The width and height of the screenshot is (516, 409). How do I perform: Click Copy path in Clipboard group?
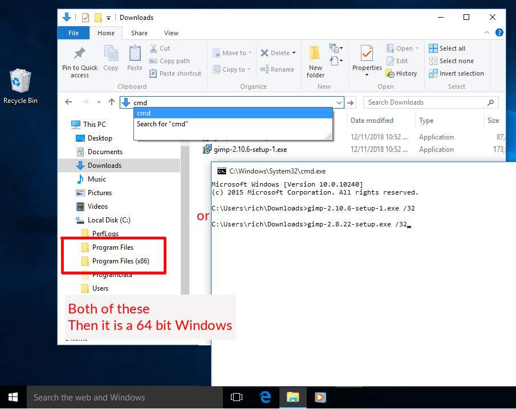pyautogui.click(x=169, y=61)
